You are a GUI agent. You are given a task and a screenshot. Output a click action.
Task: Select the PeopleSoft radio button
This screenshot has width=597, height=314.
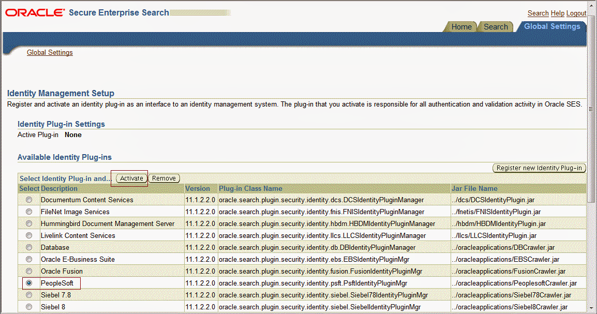[x=29, y=283]
